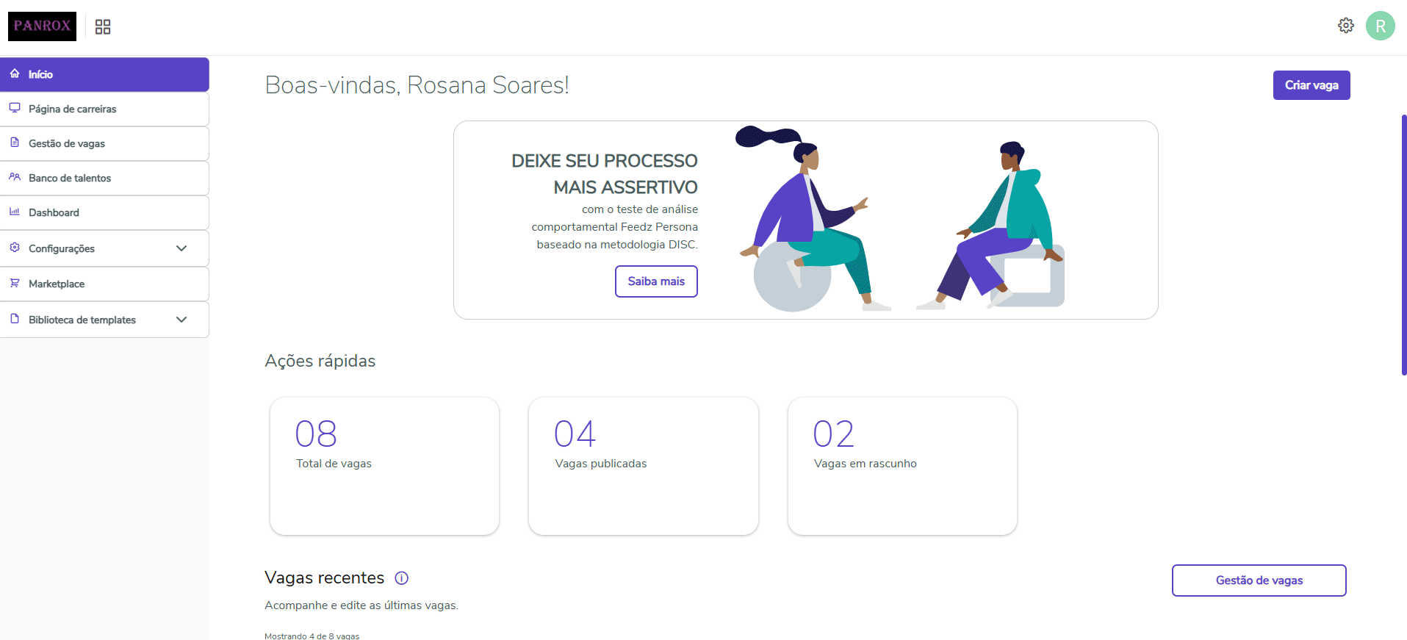
Task: Click the 'DEIXE SEU PROCESSO MAIS ASSERTIVO' banner title
Action: [605, 174]
